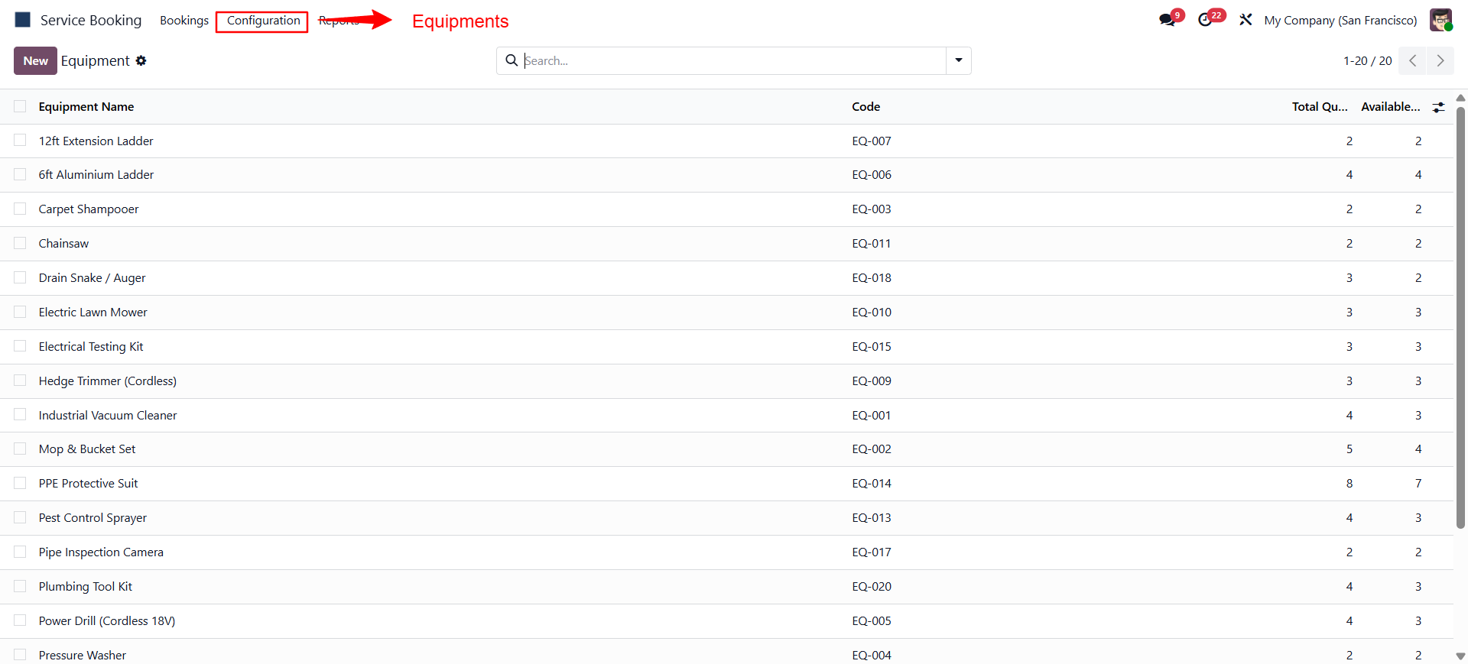This screenshot has width=1468, height=664.
Task: Check the Pipe Inspection Camera row
Action: pyautogui.click(x=20, y=552)
